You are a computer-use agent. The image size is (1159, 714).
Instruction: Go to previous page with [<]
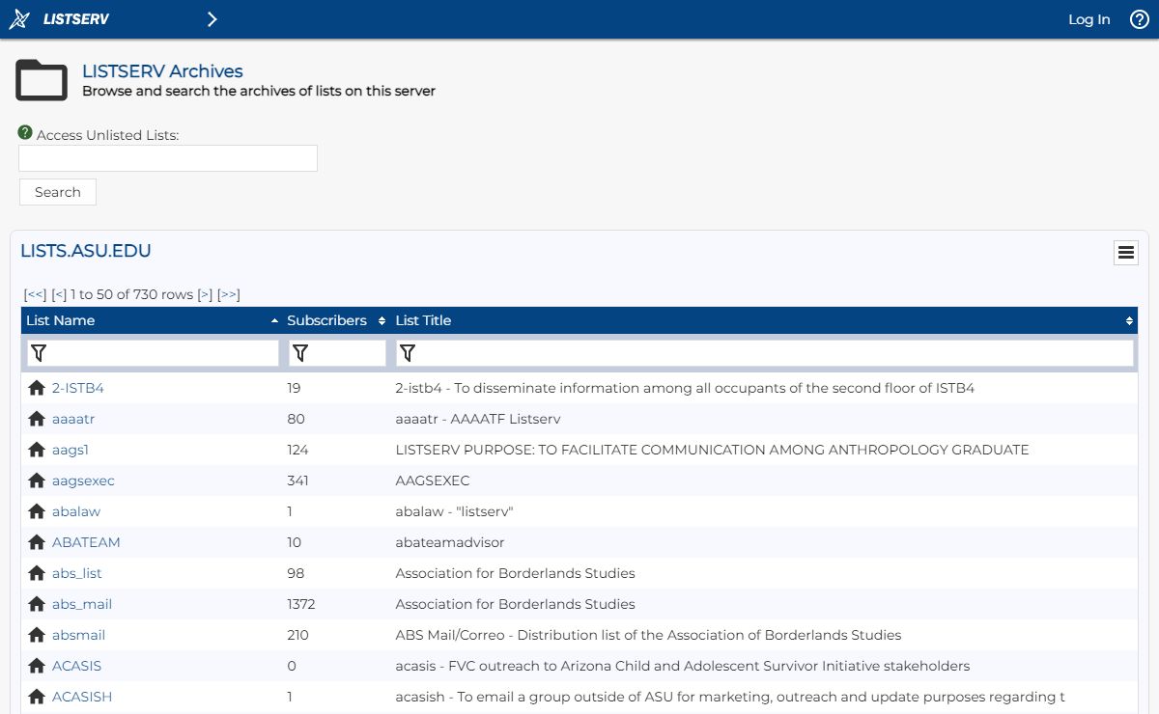pyautogui.click(x=59, y=294)
